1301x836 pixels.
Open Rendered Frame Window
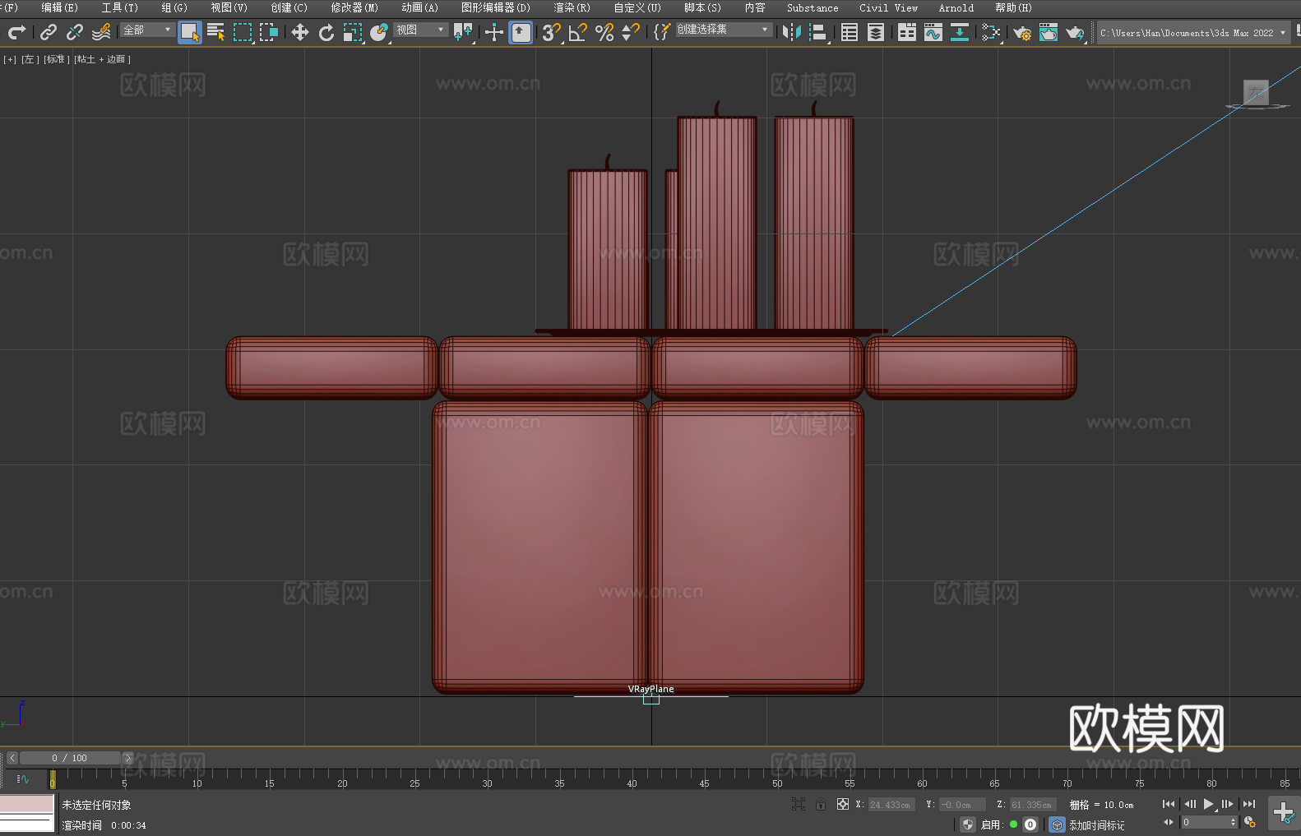pyautogui.click(x=1049, y=32)
